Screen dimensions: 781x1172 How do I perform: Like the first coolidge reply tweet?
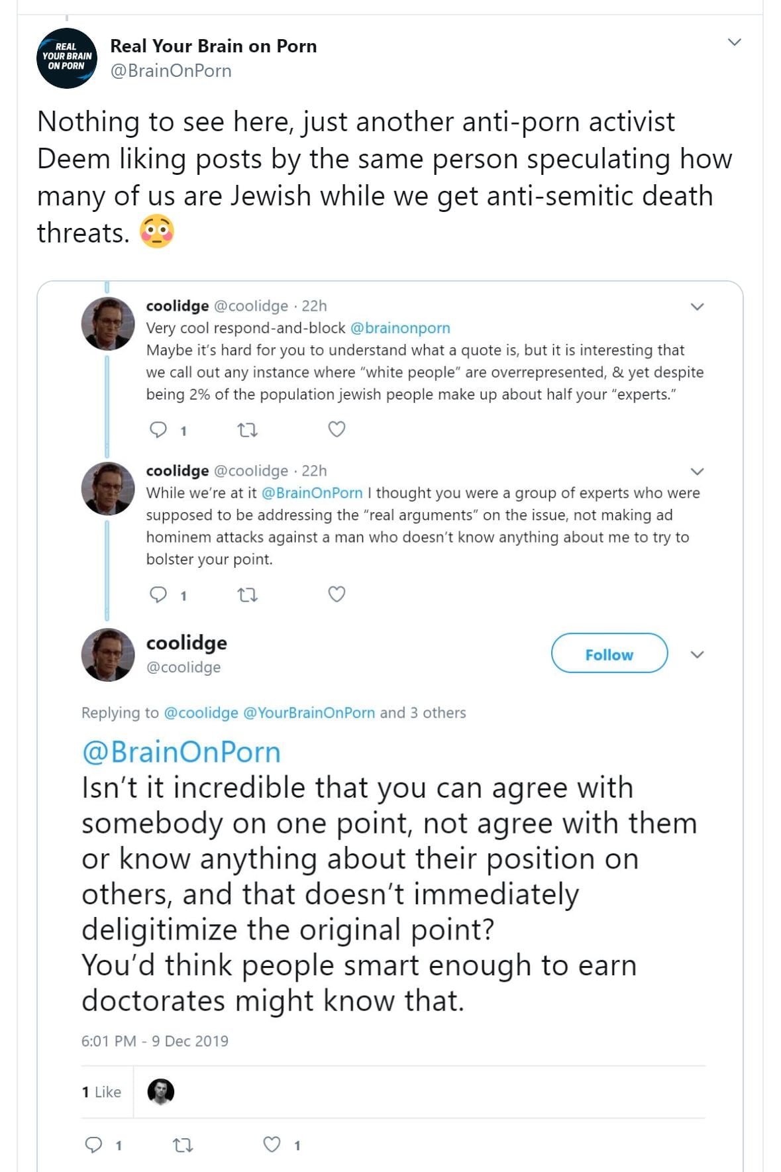point(337,430)
